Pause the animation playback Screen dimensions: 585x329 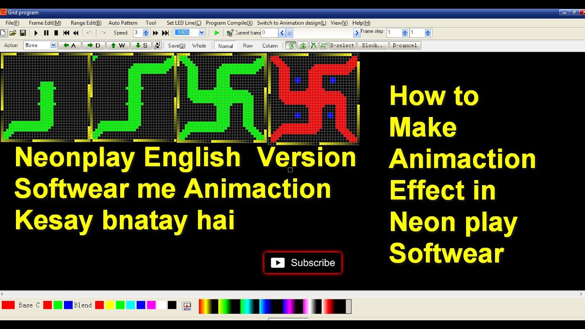tap(46, 33)
